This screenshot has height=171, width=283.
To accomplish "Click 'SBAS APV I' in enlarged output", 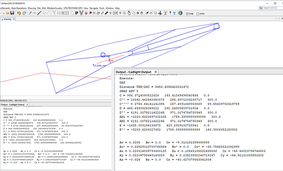I will pyautogui.click(x=129, y=91).
